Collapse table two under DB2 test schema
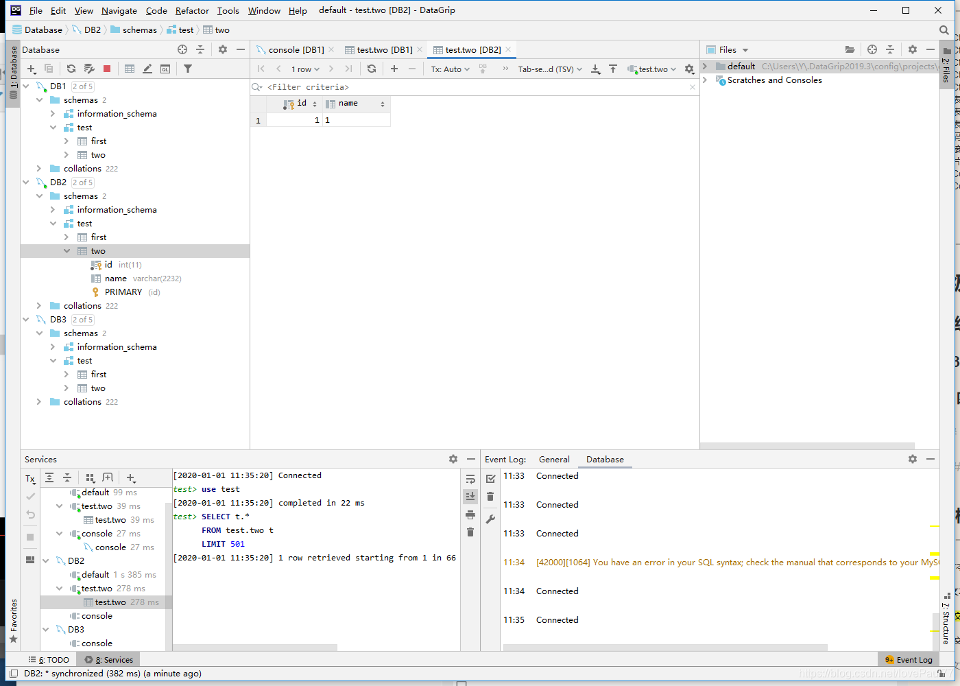The image size is (960, 686). (67, 251)
